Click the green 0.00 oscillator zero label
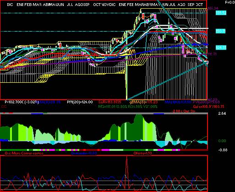 coord(222,141)
